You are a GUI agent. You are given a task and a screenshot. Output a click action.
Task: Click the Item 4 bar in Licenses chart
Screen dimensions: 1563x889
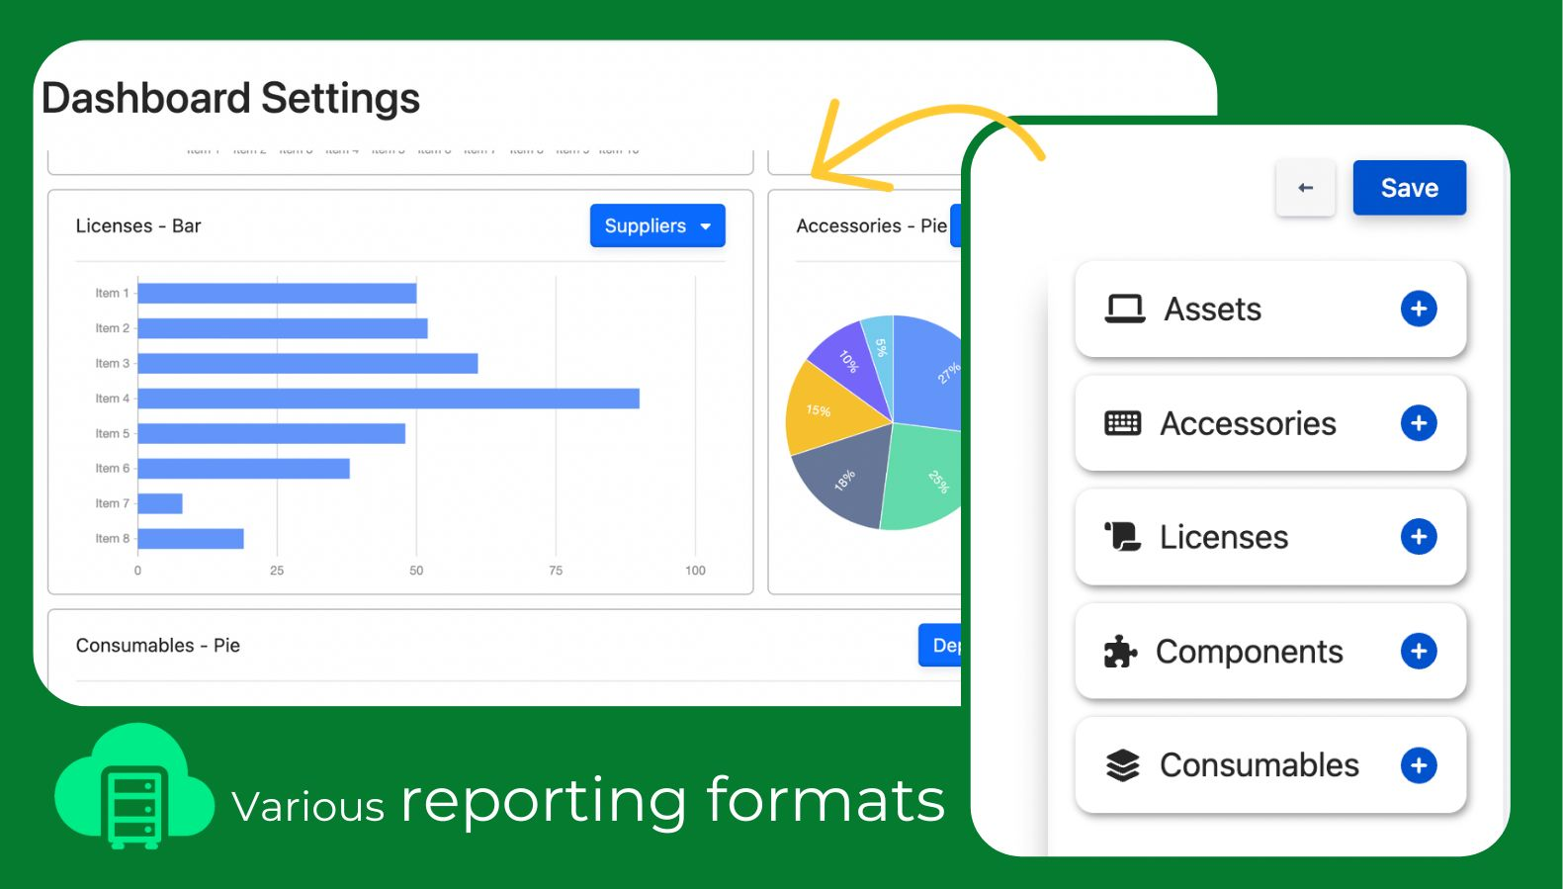(389, 399)
